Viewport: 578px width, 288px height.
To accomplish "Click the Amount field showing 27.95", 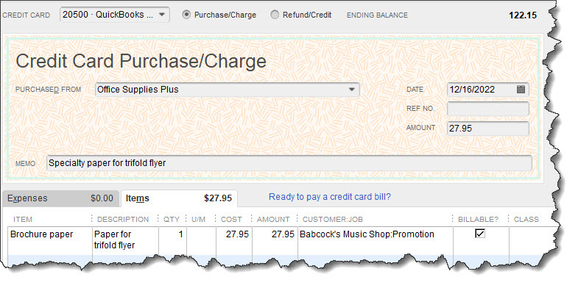I will [488, 129].
